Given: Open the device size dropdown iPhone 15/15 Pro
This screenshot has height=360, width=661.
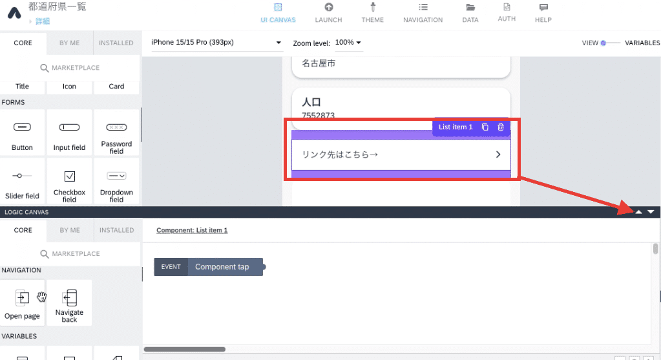Looking at the screenshot, I should (x=216, y=43).
